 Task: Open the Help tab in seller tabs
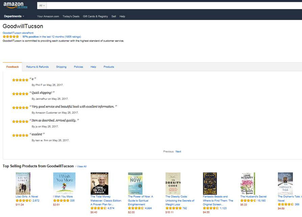click(93, 67)
